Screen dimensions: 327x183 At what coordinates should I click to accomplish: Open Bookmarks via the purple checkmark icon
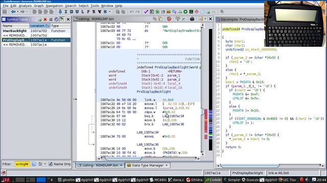pyautogui.click(x=146, y=12)
